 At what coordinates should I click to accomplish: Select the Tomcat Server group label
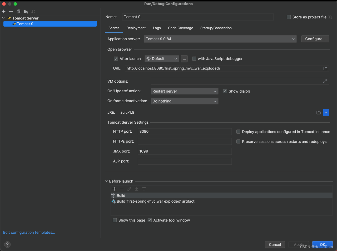(x=25, y=18)
